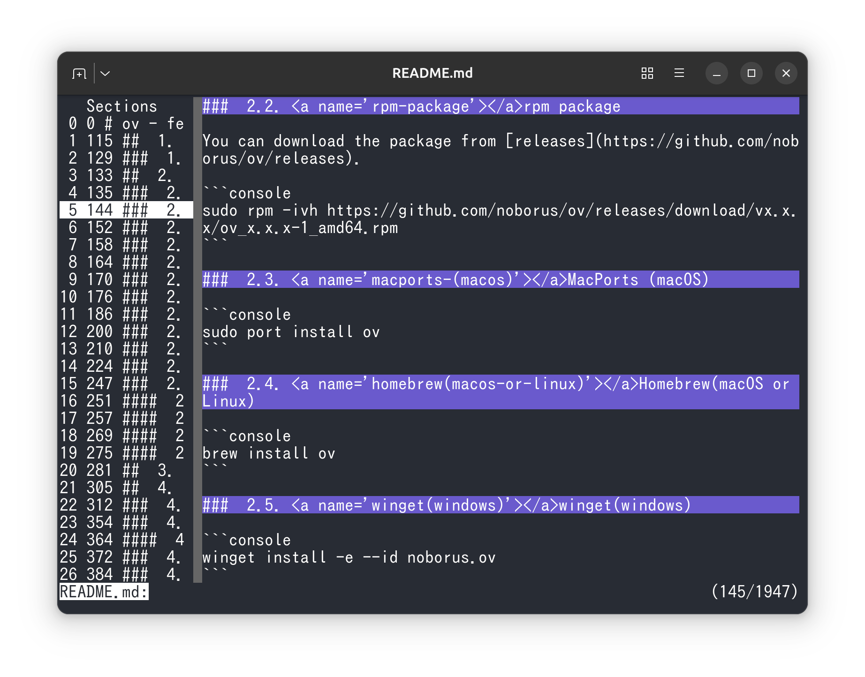Click the github releases URL text

pos(501,150)
